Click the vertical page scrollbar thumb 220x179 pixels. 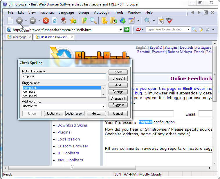214,74
